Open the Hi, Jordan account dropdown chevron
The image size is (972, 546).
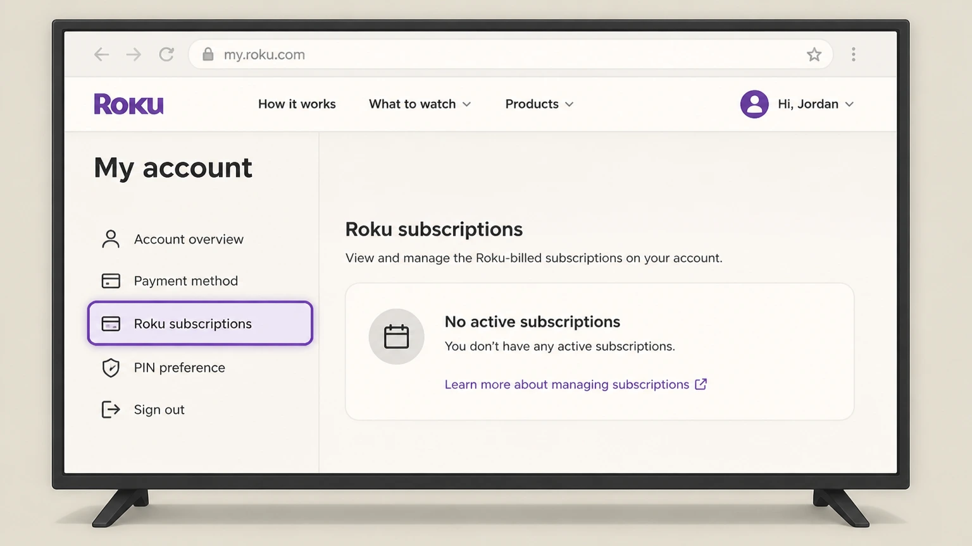point(849,104)
